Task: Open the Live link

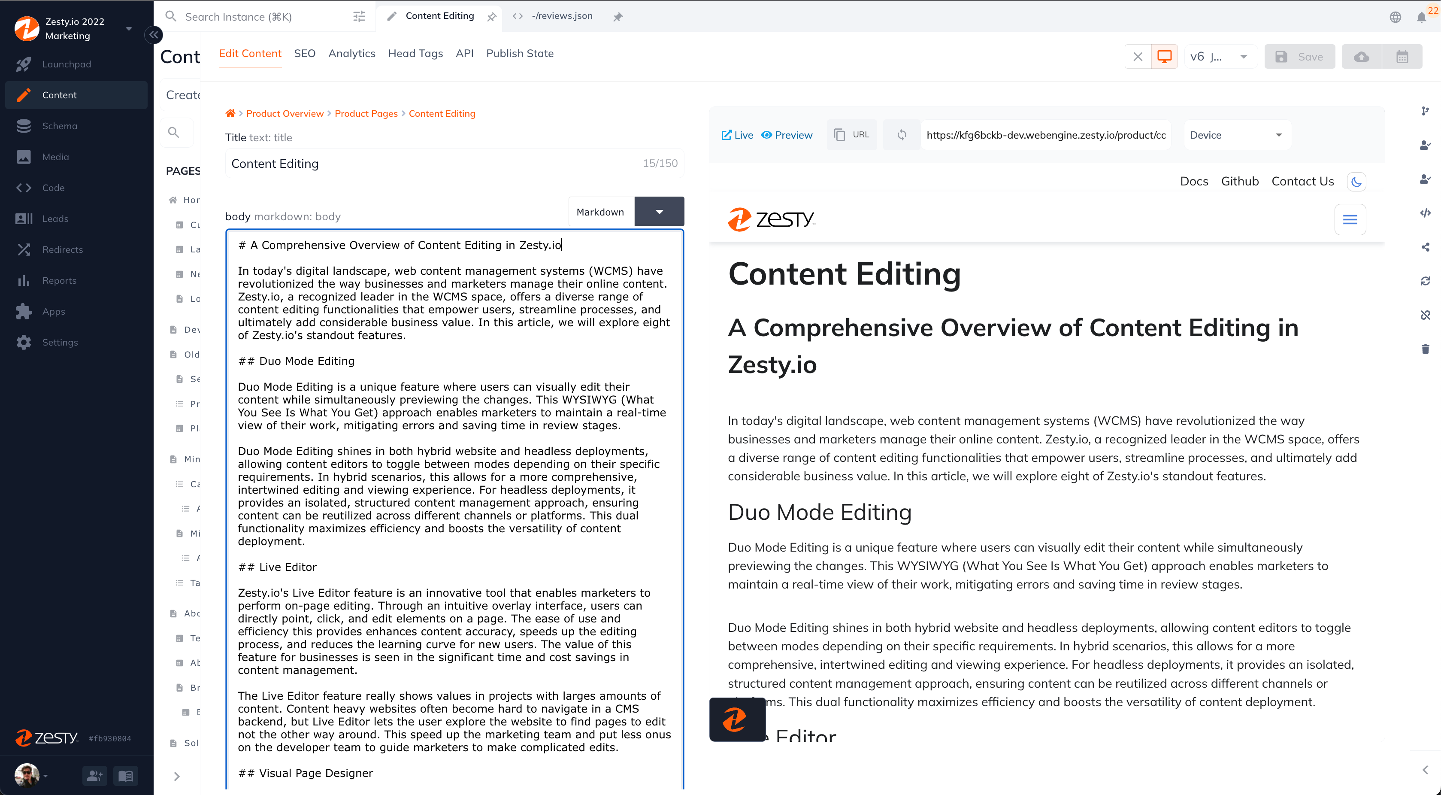Action: pos(737,135)
